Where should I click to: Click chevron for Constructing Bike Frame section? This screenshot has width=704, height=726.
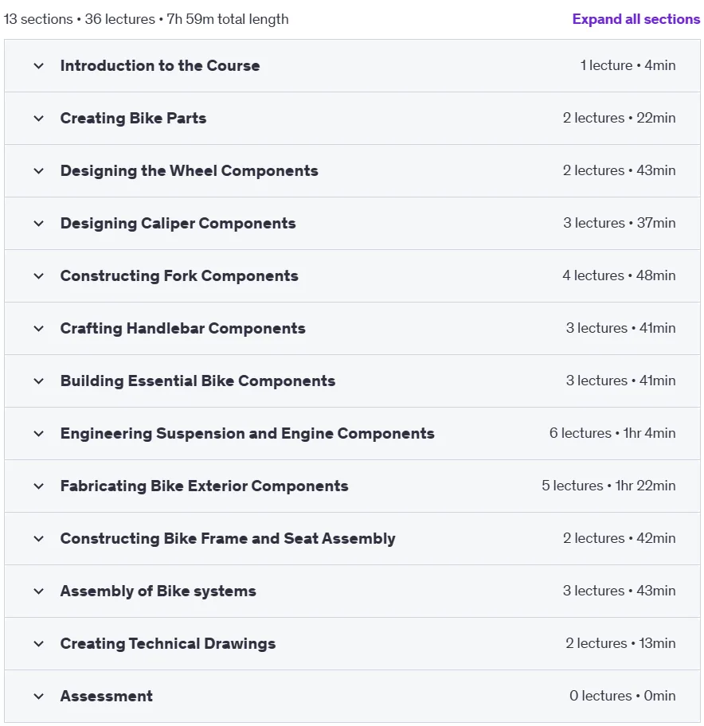(39, 539)
